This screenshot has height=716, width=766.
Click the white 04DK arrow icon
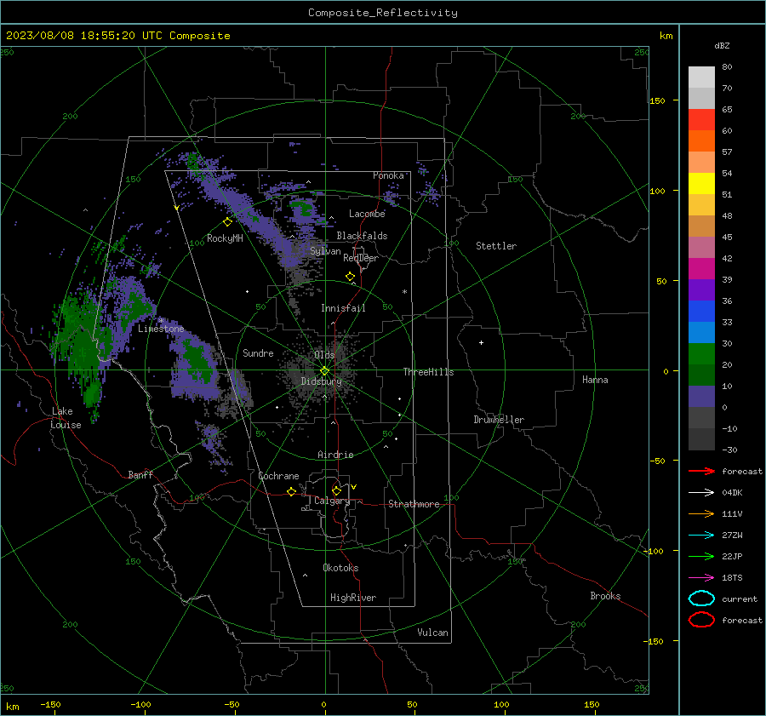[x=701, y=492]
